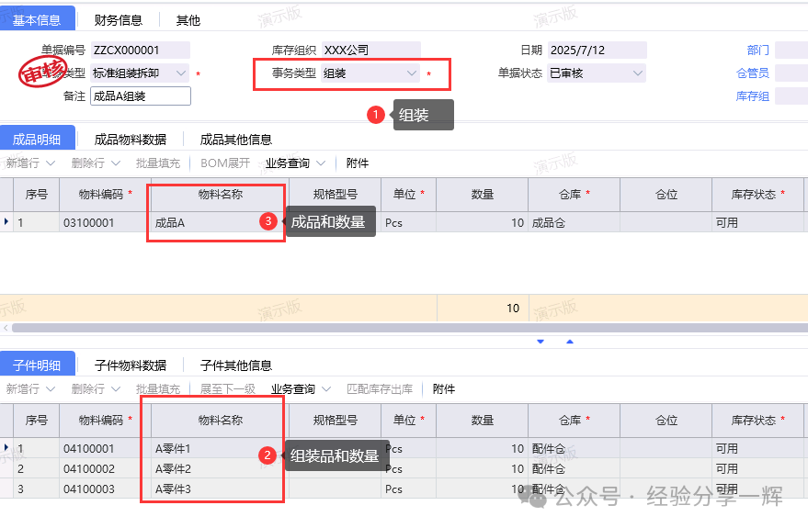Click the 备注 field containing 成品A组装
The image size is (808, 528).
[140, 96]
